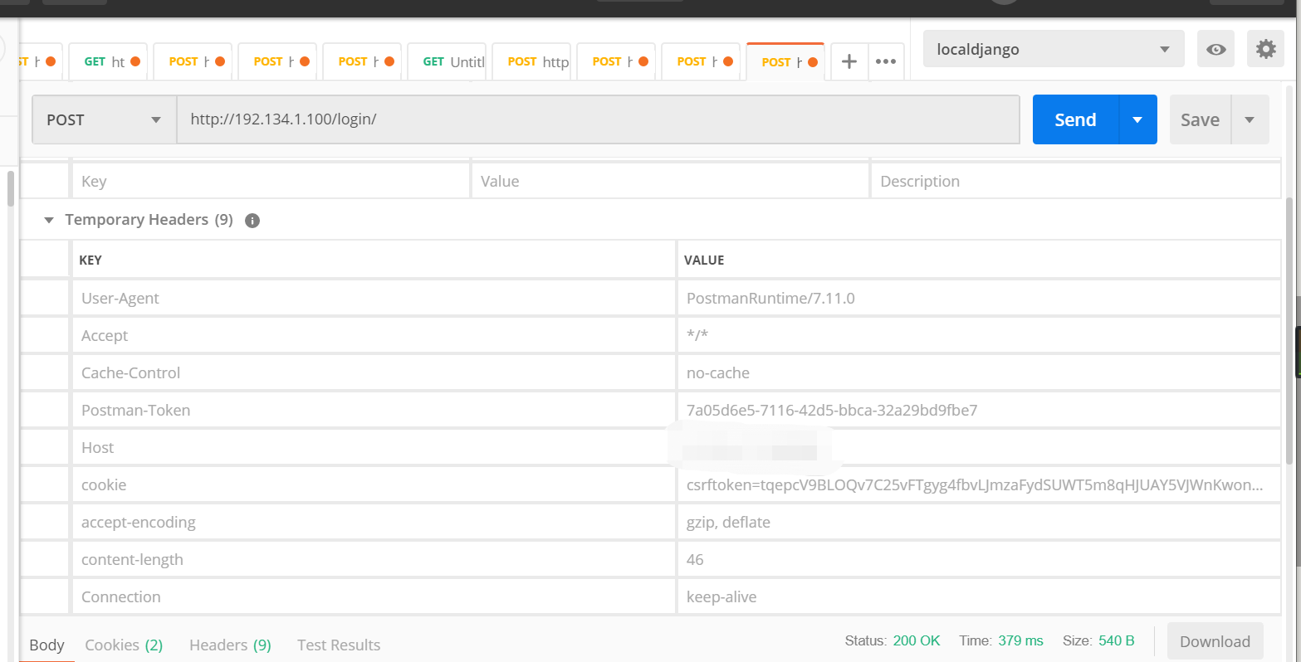
Task: Download the response with the Download button
Action: [x=1215, y=640]
